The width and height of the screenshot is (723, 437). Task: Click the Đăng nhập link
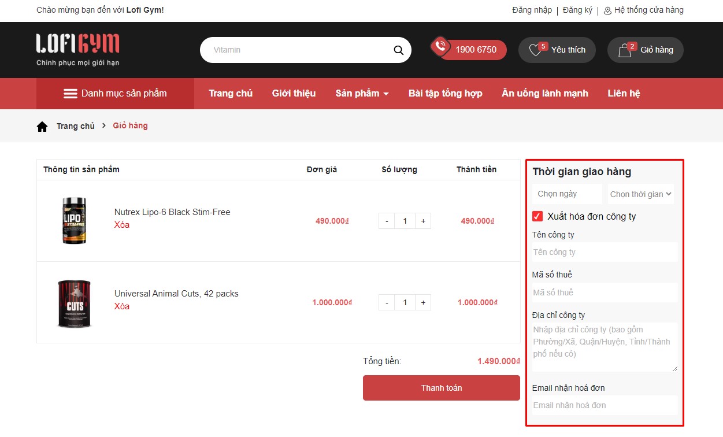click(x=532, y=10)
